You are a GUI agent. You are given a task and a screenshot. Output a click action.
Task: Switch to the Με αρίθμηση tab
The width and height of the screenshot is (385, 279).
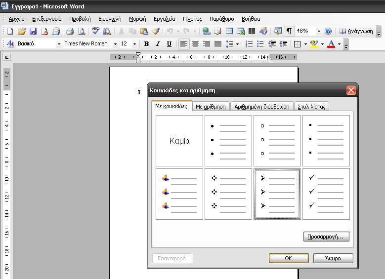click(211, 106)
